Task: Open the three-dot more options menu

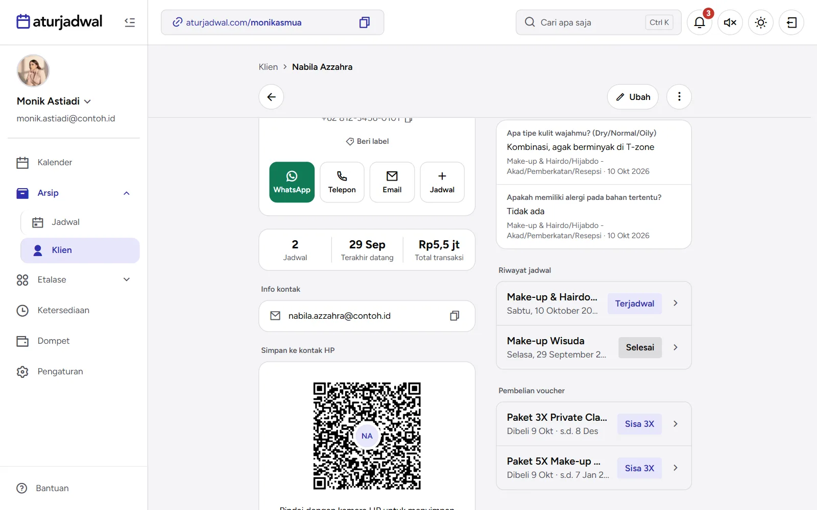Action: click(679, 97)
